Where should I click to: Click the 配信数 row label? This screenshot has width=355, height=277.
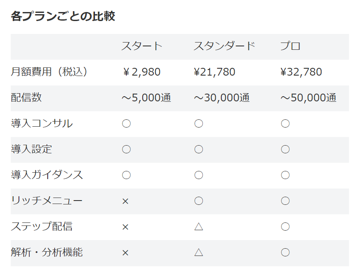click(x=26, y=98)
